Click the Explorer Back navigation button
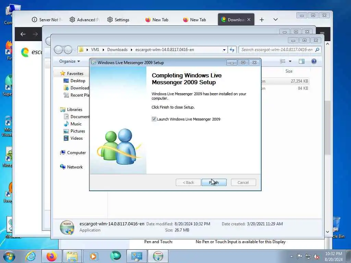351x263 pixels. pyautogui.click(x=58, y=50)
